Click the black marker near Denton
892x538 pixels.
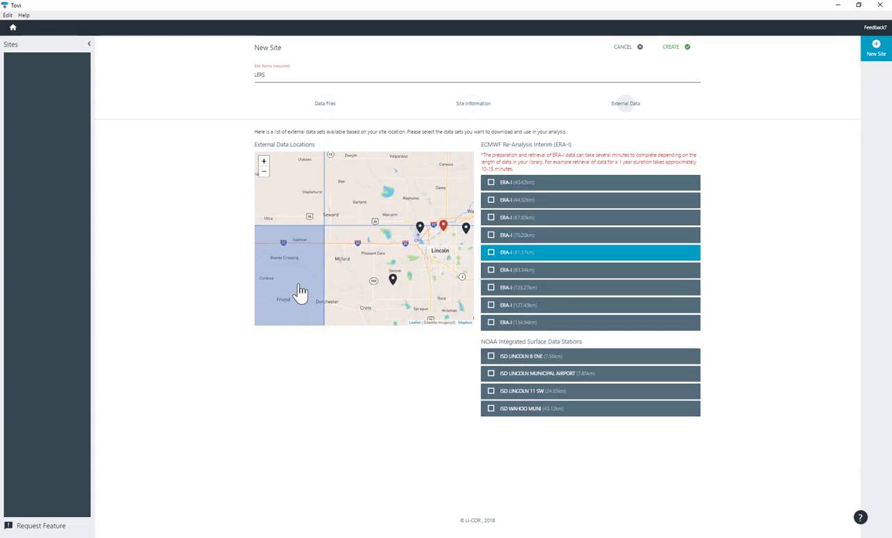pos(393,279)
